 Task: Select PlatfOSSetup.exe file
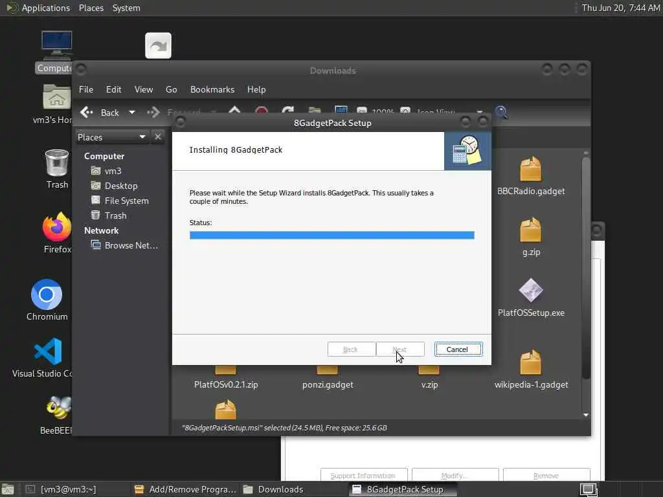(531, 298)
